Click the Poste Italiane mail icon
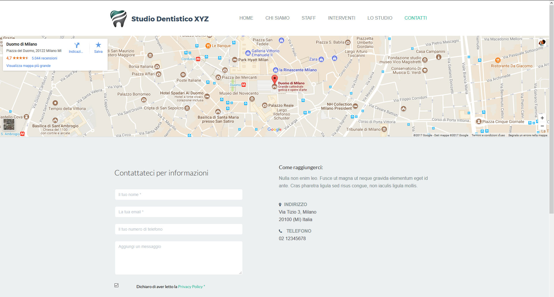This screenshot has width=554, height=297. pos(183,75)
